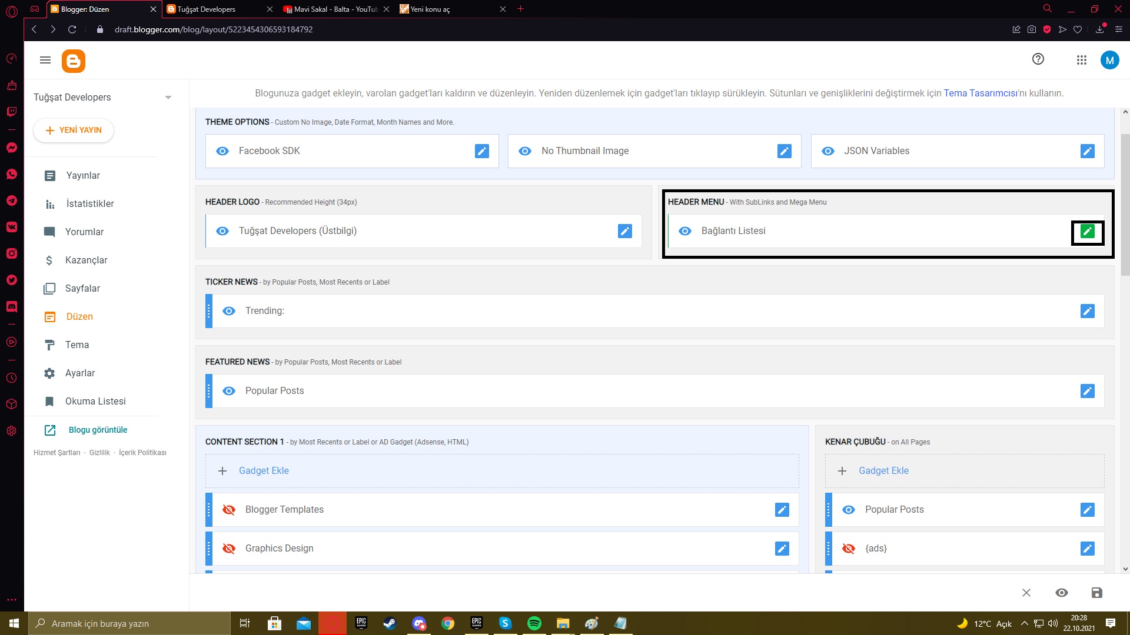Discard layout changes with X icon
Screen dimensions: 1130x635
coord(1026,593)
